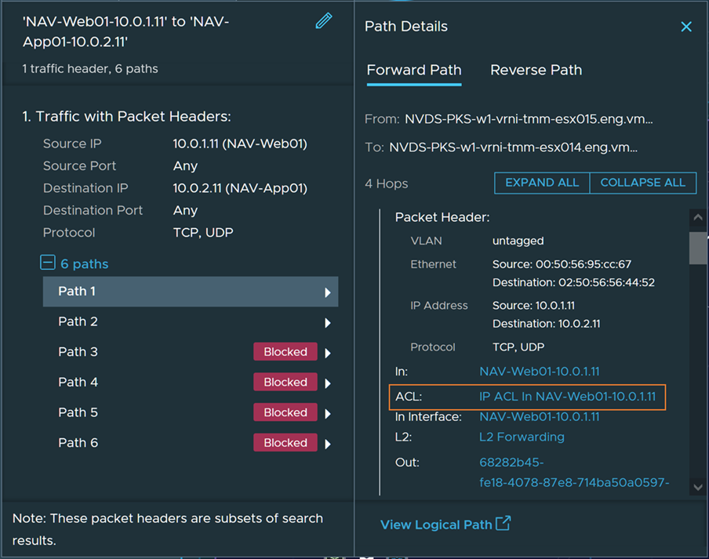Click the View Logical Path link
Screen dimensions: 709x559
(x=436, y=525)
